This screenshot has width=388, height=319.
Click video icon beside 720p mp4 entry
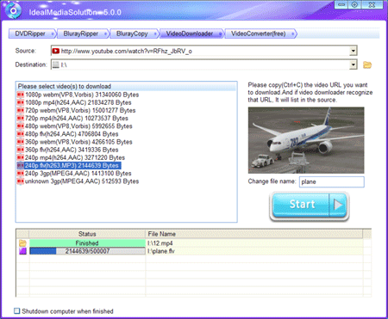[x=21, y=118]
